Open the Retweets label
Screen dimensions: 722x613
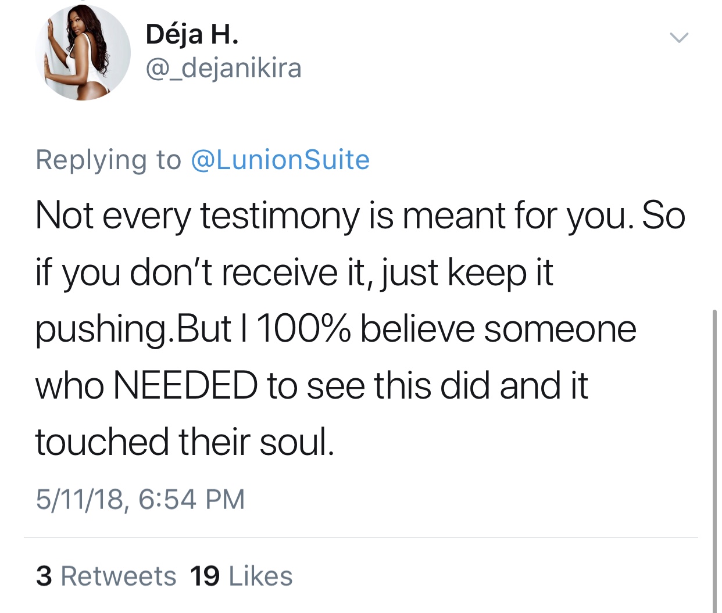coord(118,576)
